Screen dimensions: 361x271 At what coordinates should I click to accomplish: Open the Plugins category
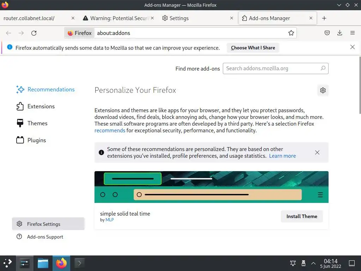click(31, 140)
